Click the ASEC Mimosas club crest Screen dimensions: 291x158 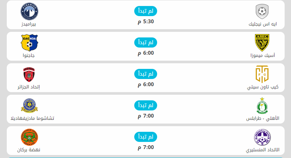point(262,43)
